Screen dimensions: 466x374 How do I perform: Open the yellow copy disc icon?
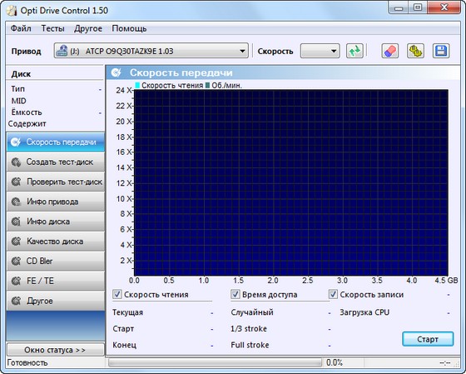click(415, 51)
